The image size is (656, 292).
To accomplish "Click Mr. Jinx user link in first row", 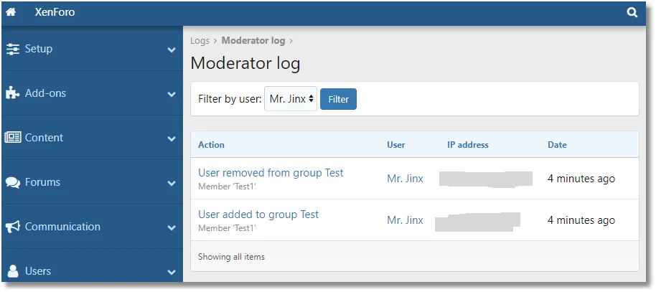I will [x=405, y=179].
